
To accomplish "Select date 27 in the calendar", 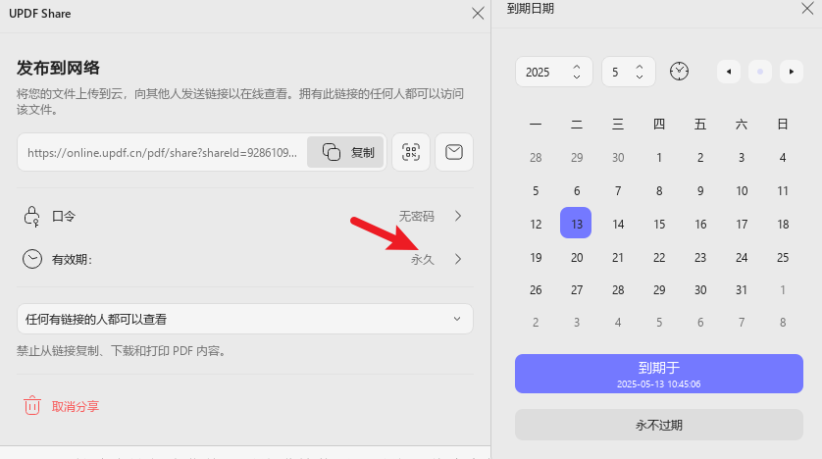I will [577, 289].
